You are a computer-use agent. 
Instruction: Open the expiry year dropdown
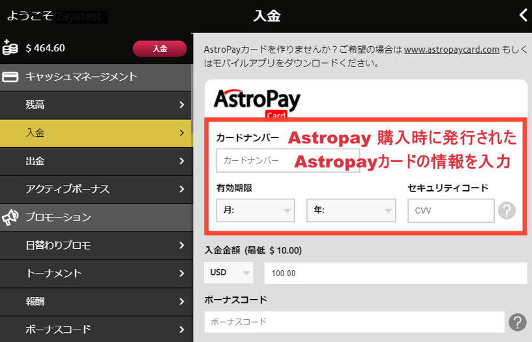tap(351, 210)
